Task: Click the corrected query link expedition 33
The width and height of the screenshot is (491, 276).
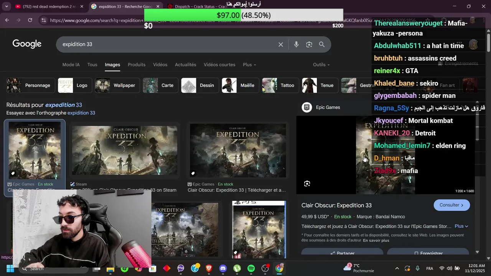Action: point(64,105)
